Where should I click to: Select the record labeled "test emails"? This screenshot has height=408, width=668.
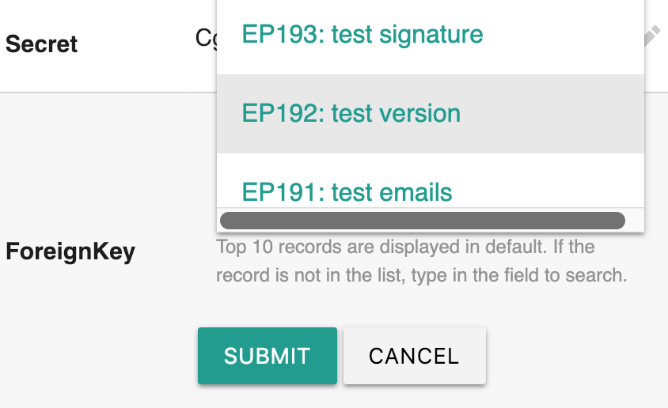[347, 191]
